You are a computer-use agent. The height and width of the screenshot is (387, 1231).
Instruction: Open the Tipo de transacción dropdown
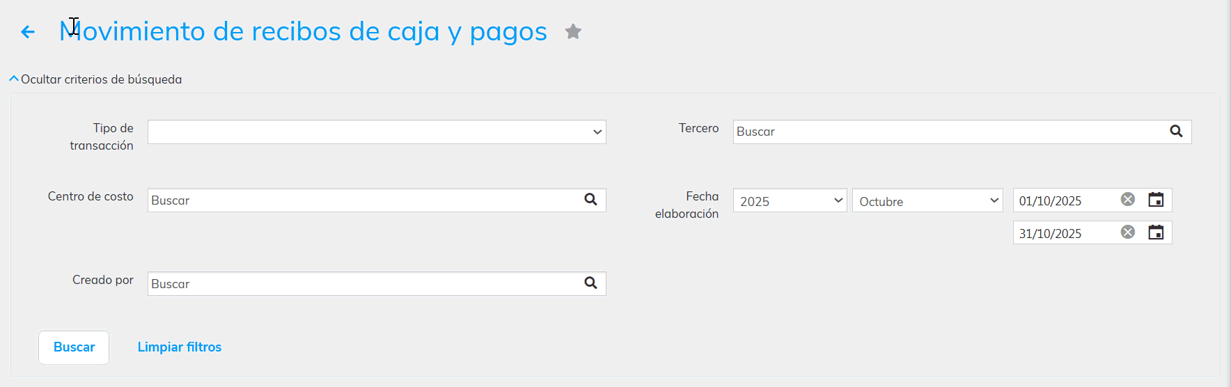(377, 132)
